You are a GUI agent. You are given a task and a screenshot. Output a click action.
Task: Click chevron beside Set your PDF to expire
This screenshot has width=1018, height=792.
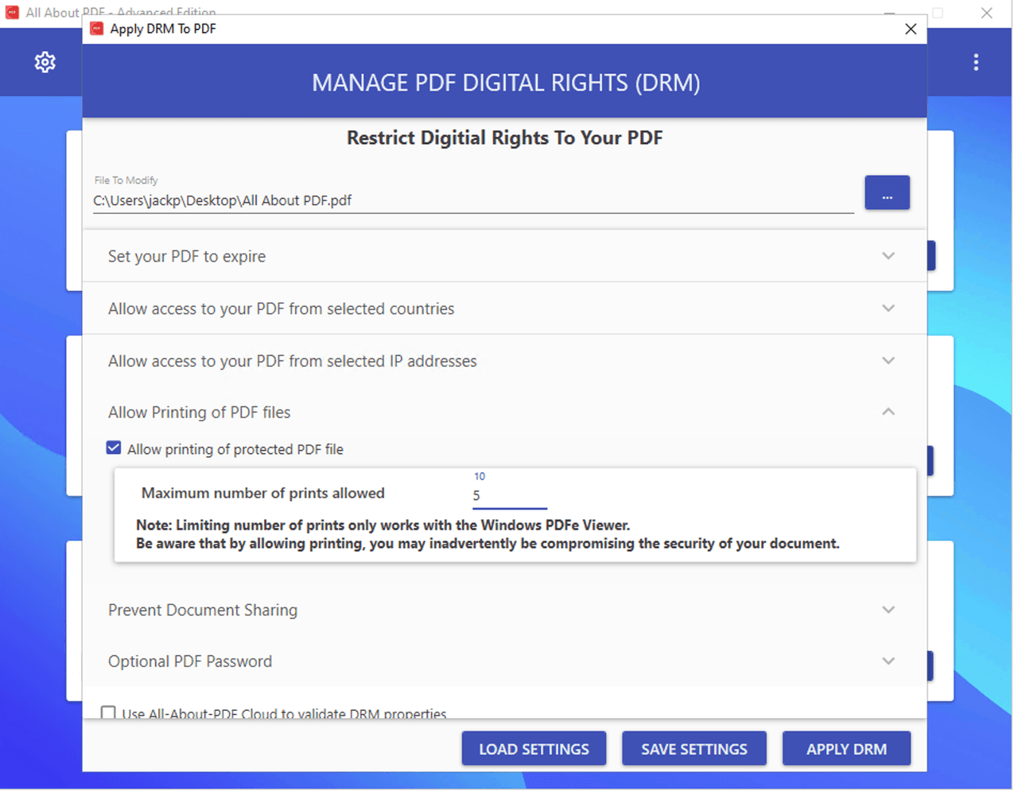tap(888, 256)
